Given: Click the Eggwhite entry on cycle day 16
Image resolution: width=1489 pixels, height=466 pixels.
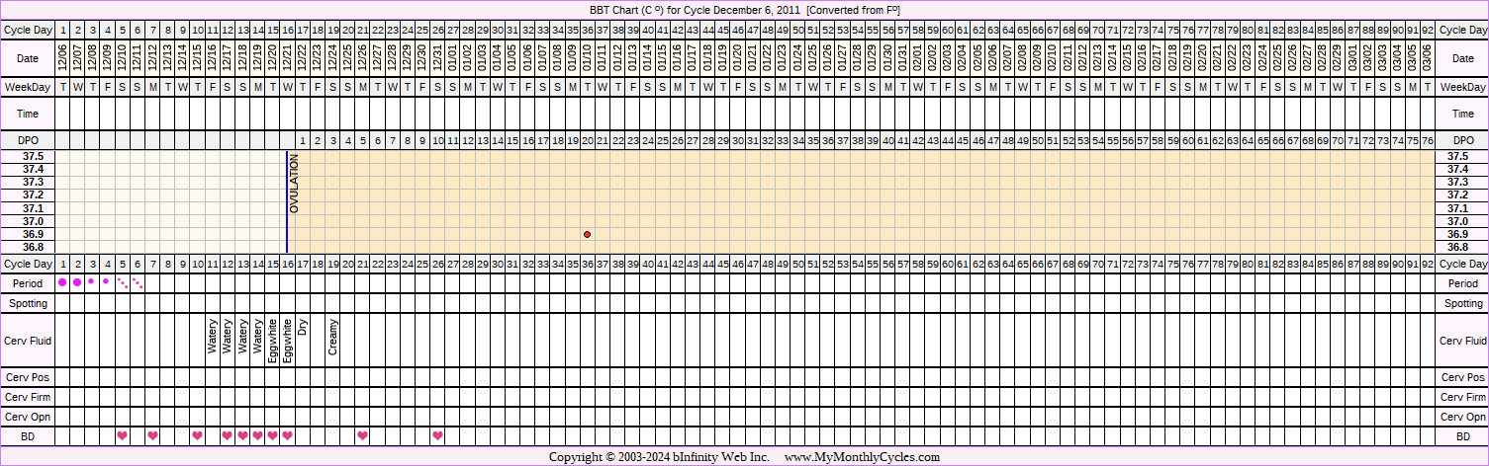Looking at the screenshot, I should tap(288, 341).
